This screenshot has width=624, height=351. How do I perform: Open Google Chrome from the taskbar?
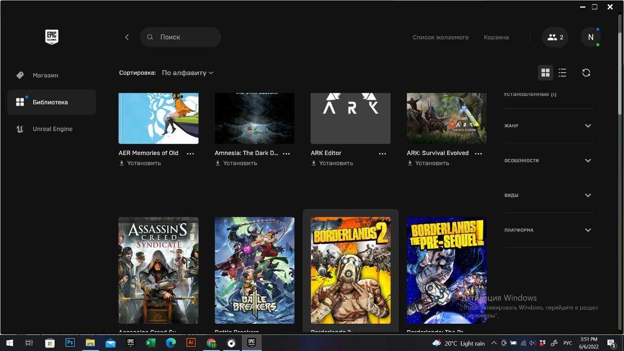pyautogui.click(x=211, y=343)
